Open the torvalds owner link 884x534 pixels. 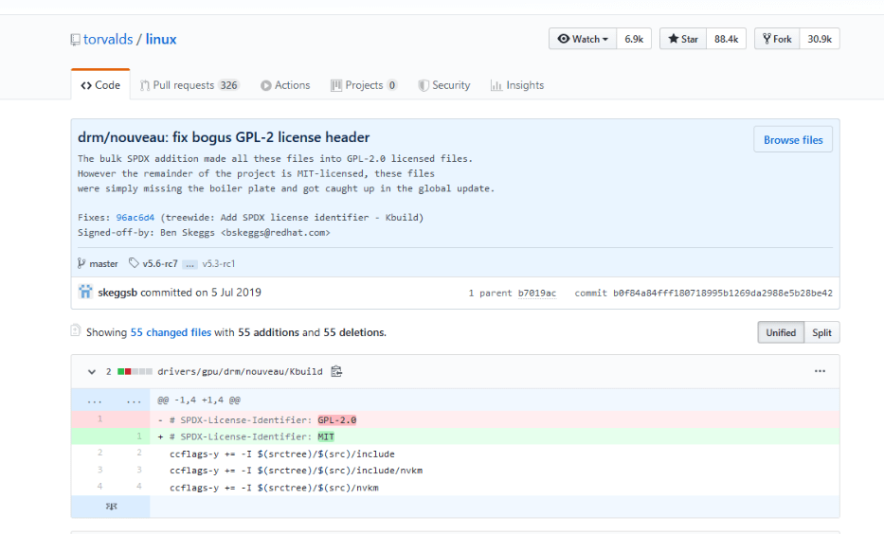coord(108,39)
